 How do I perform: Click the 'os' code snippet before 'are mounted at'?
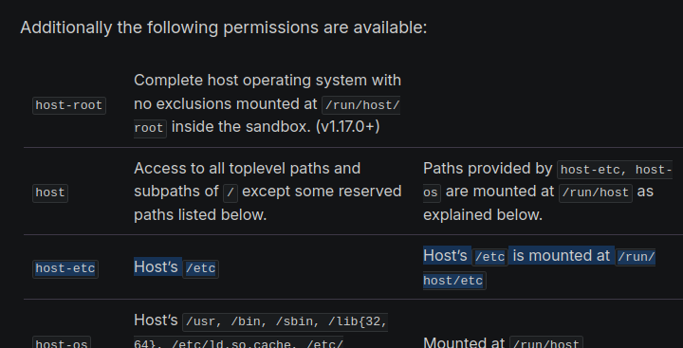(432, 192)
